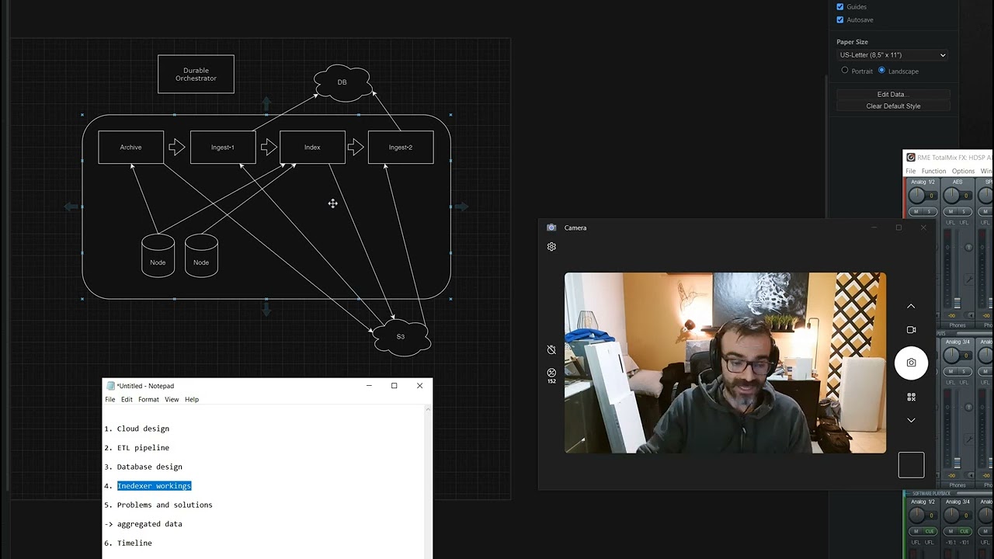Click the Camera app title icon
This screenshot has height=559, width=994.
pos(551,227)
